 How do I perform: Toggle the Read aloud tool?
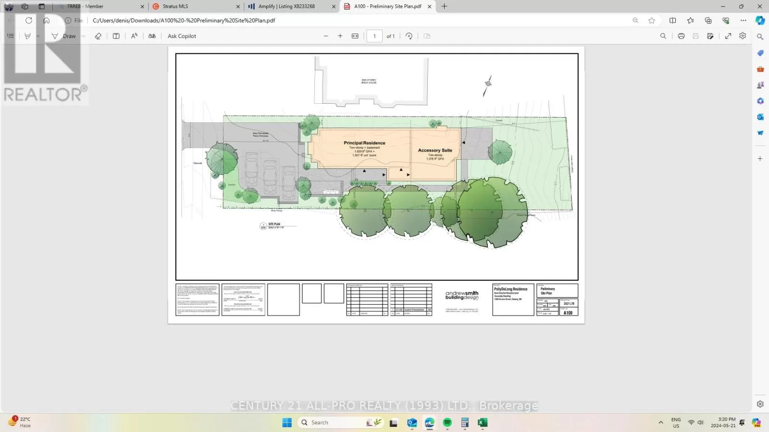pyautogui.click(x=134, y=36)
